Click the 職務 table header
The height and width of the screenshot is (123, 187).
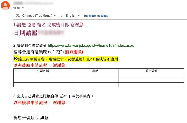95,71
